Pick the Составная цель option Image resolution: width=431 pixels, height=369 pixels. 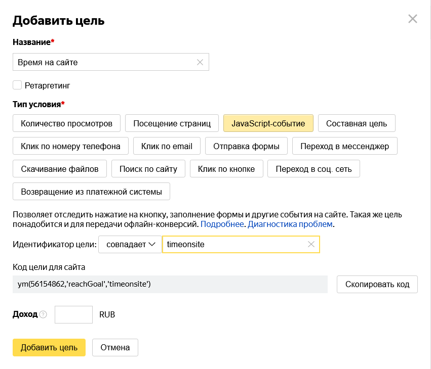tap(356, 123)
